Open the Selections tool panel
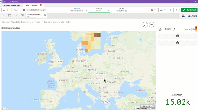This screenshot has height=111, width=198. click(x=189, y=16)
